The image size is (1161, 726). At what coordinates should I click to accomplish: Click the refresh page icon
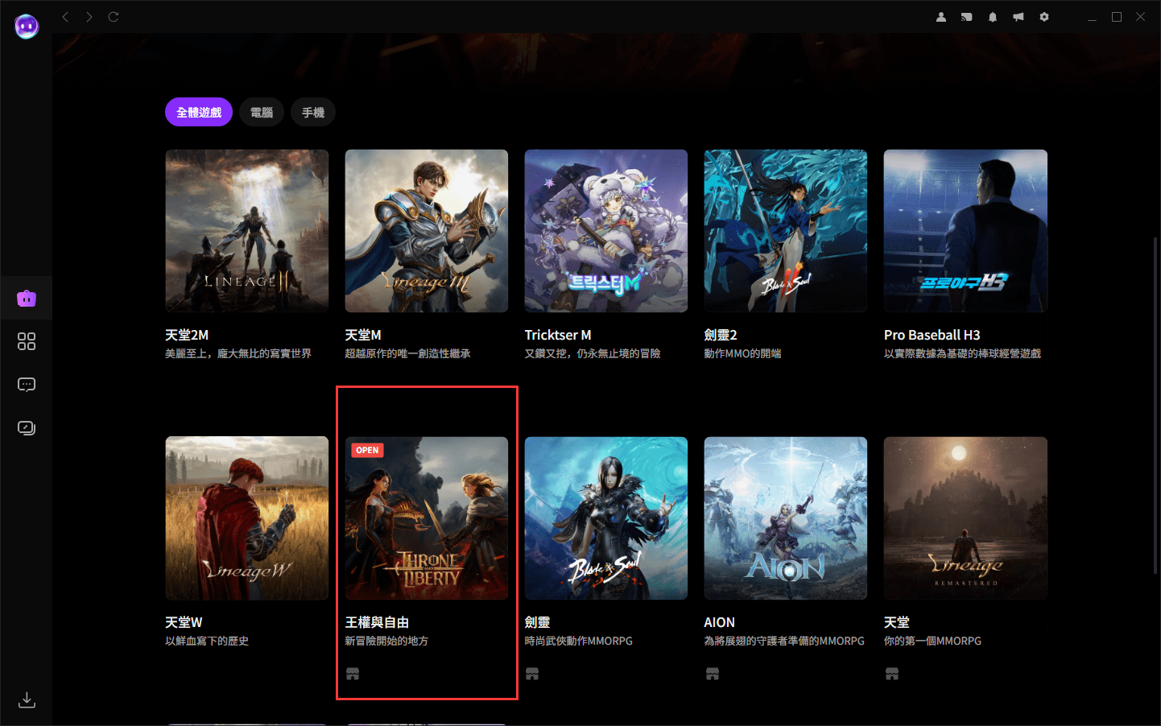point(114,17)
